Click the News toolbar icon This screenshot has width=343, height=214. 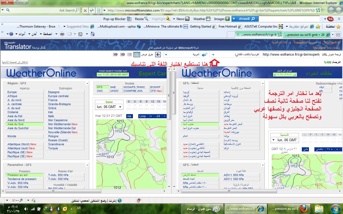click(x=187, y=19)
